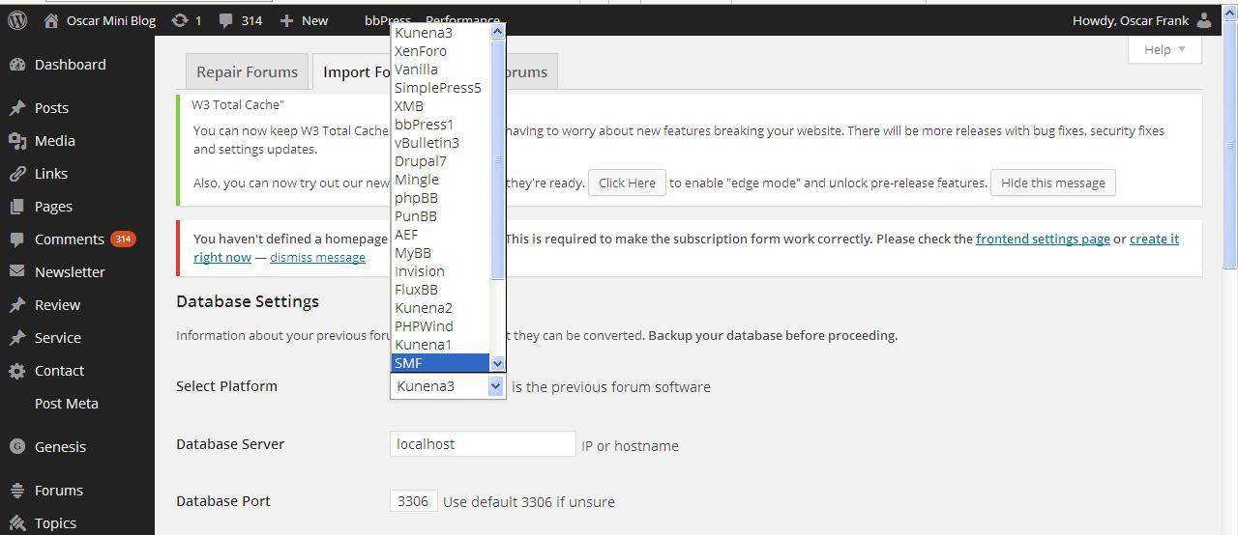Open the frontend settings page link
1238x535 pixels.
(1043, 239)
